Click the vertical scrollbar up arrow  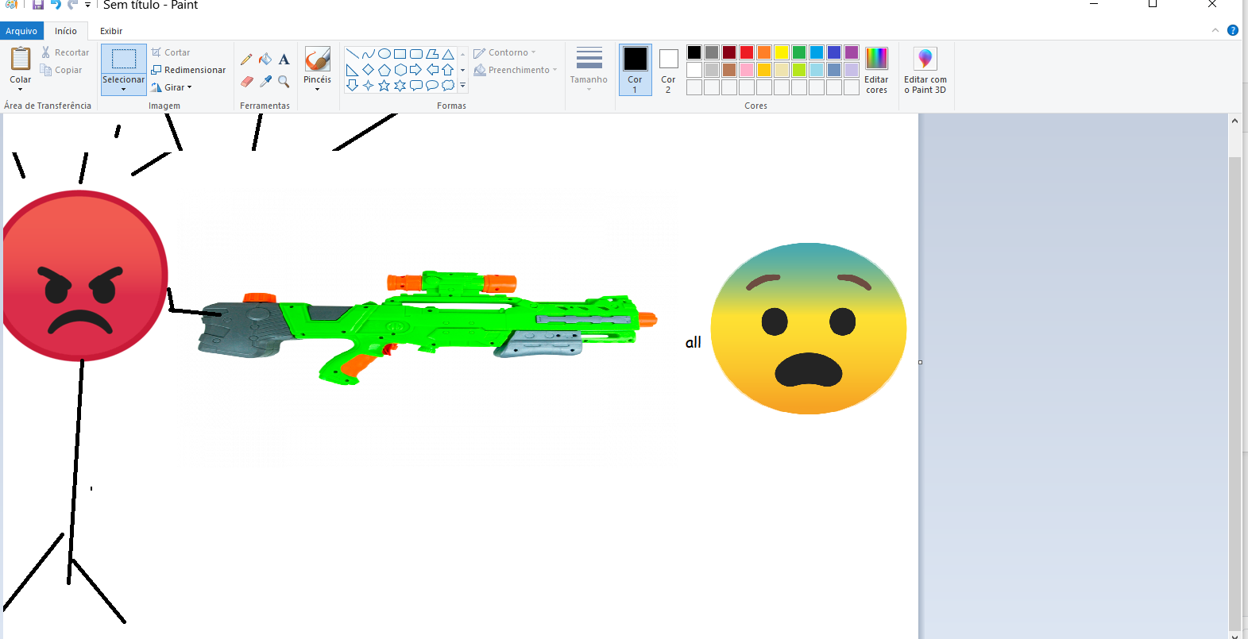1234,121
